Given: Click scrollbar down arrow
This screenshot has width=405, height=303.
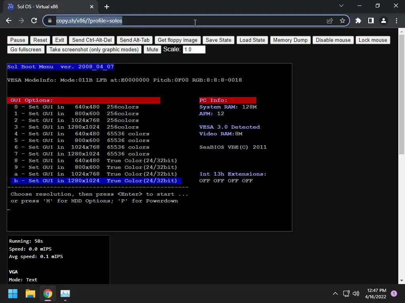Looking at the screenshot, I should coord(401,281).
